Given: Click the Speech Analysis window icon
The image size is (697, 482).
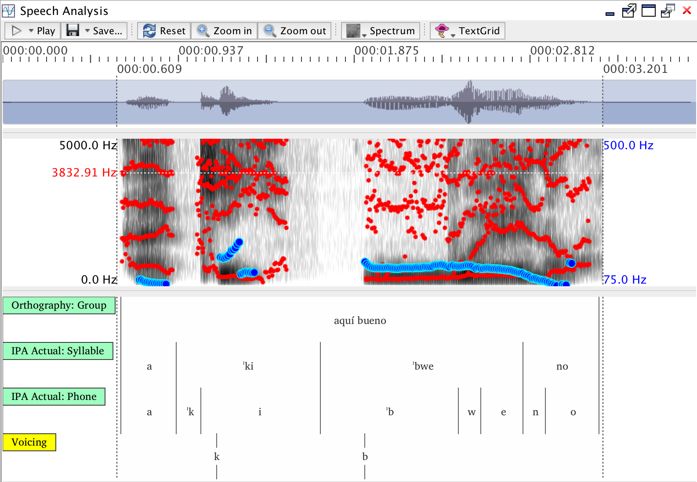Looking at the screenshot, I should 8,11.
